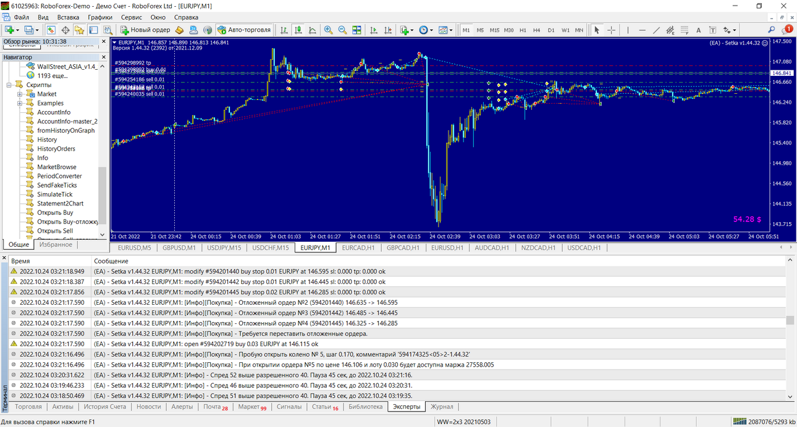797x427 pixels.
Task: Toggle the Navigator star-folder icon
Action: pyautogui.click(x=79, y=30)
